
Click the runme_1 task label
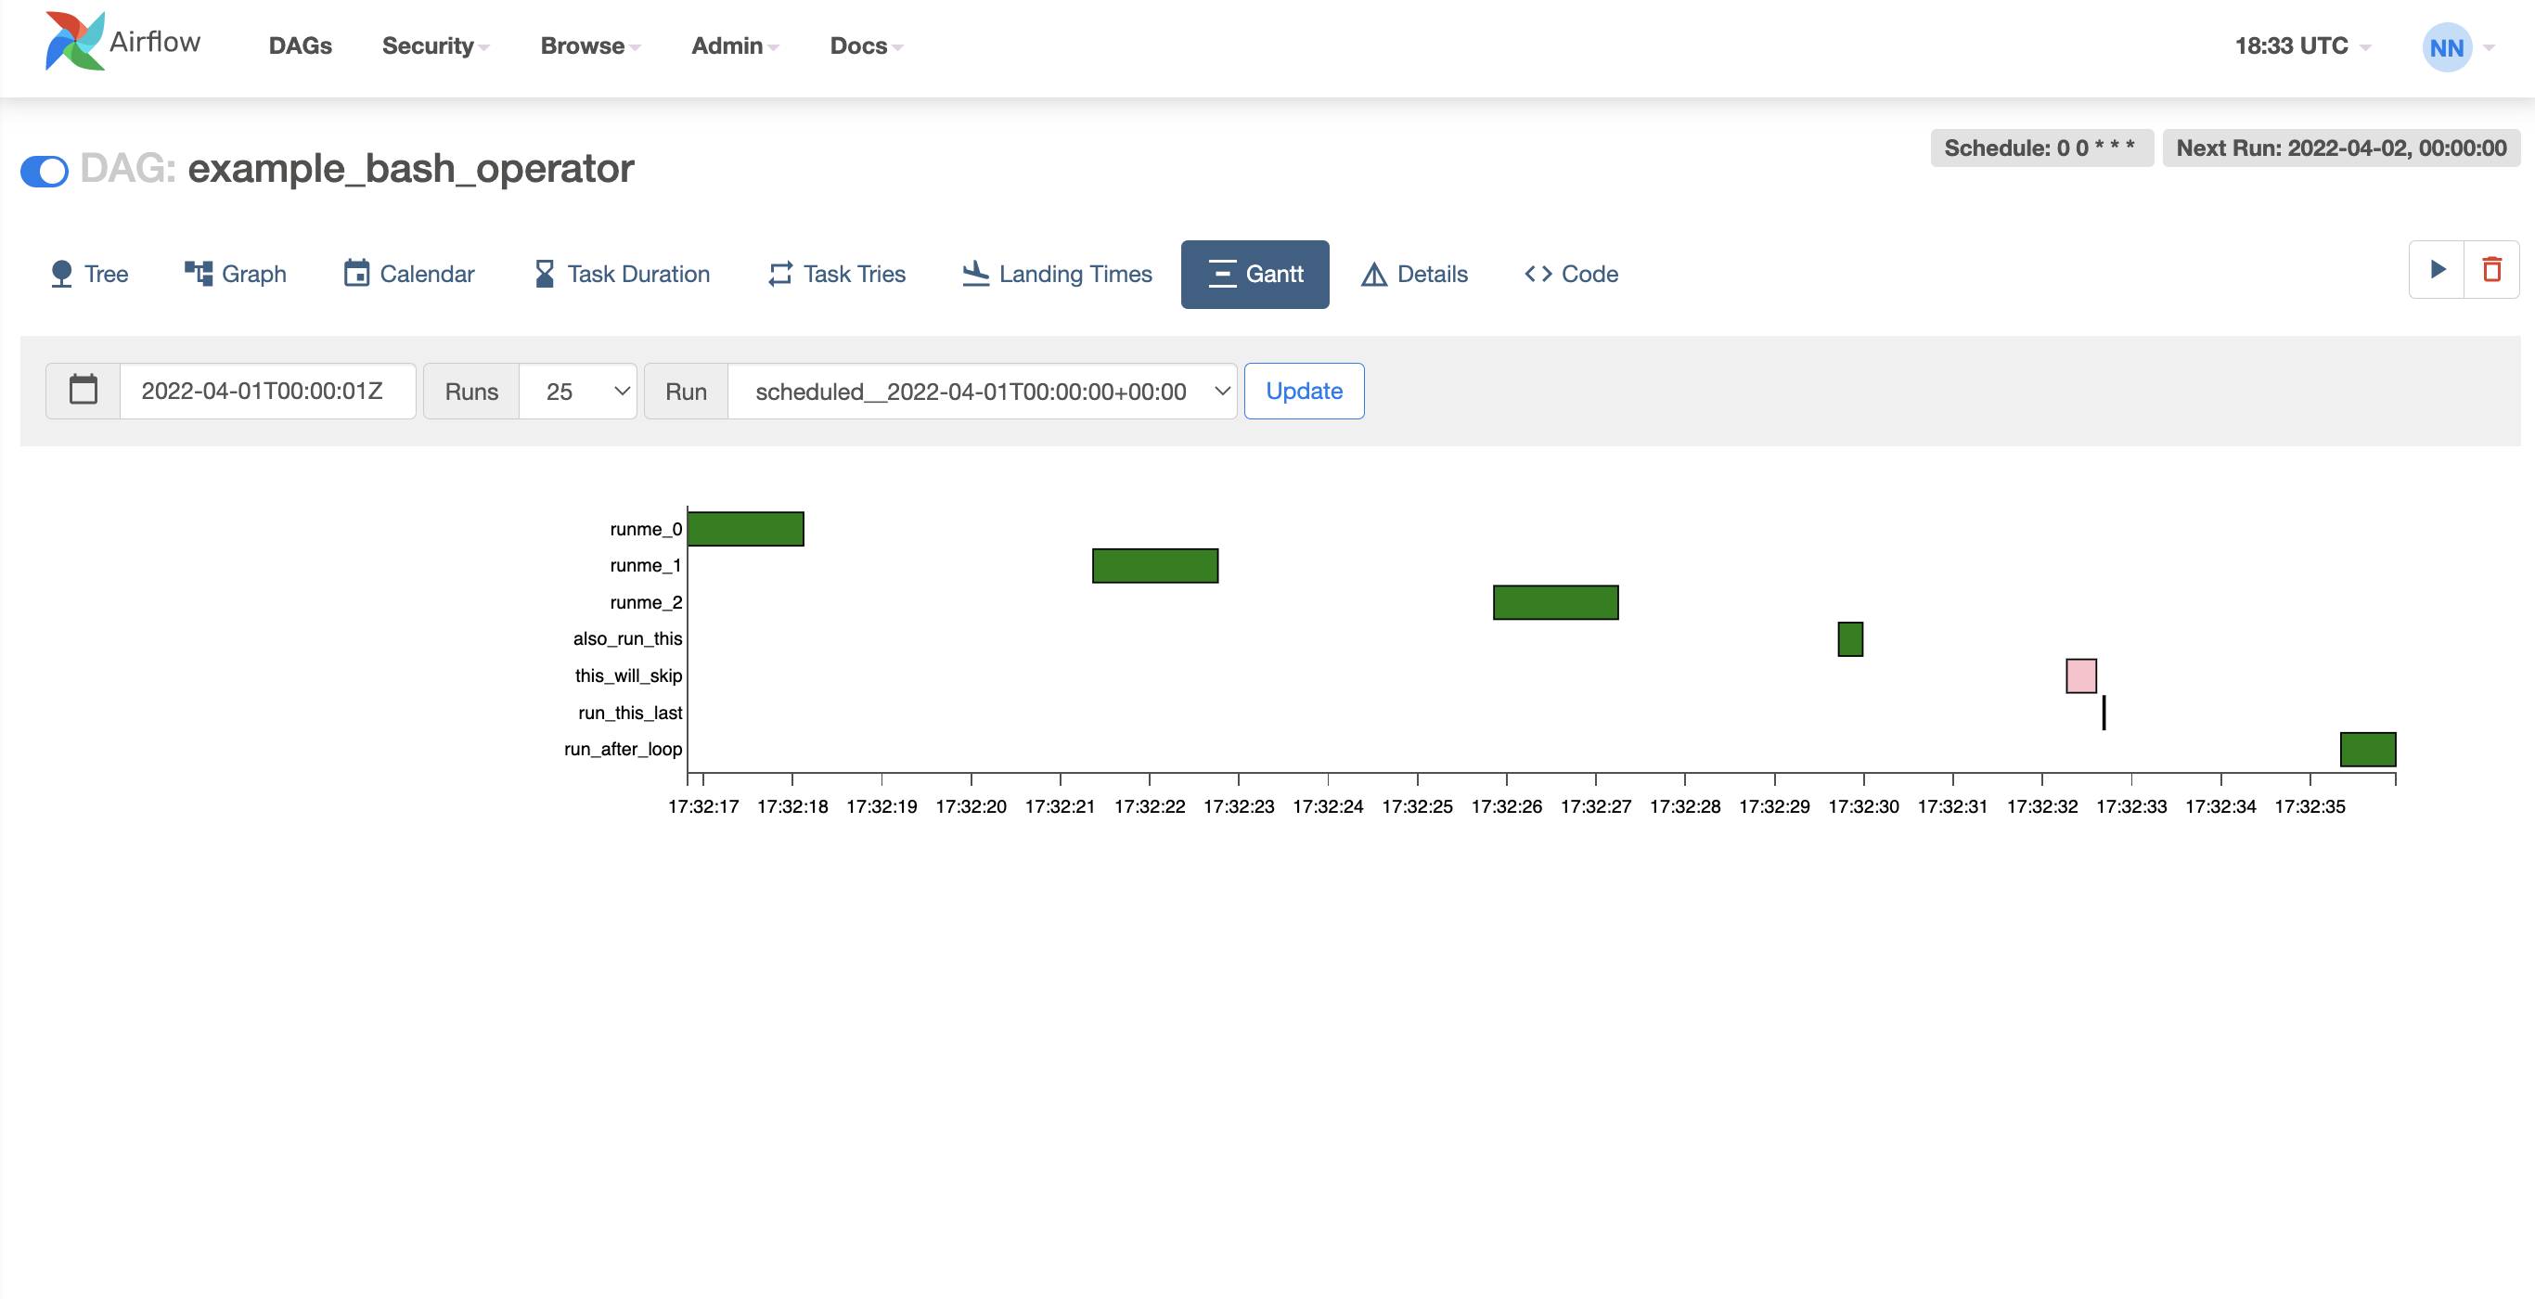point(646,565)
